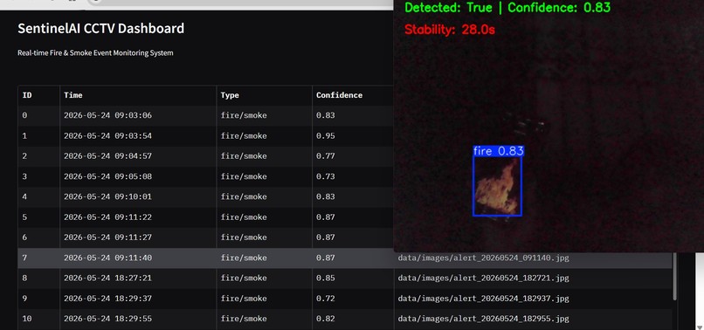Click image path alert_20260524_182937.jpg
Image resolution: width=704 pixels, height=330 pixels.
[x=483, y=299]
